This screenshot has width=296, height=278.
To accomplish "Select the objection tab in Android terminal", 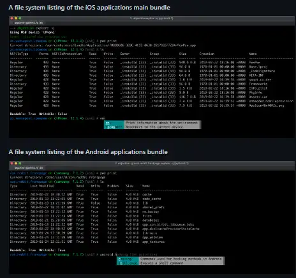I will click(29, 168).
